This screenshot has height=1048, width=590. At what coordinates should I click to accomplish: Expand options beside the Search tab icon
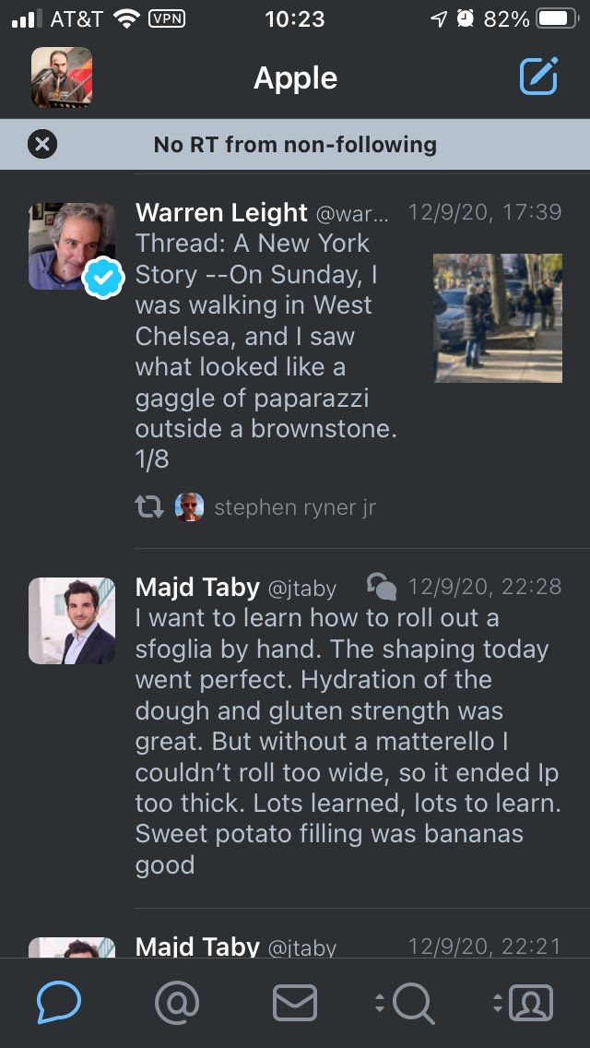(x=380, y=1003)
